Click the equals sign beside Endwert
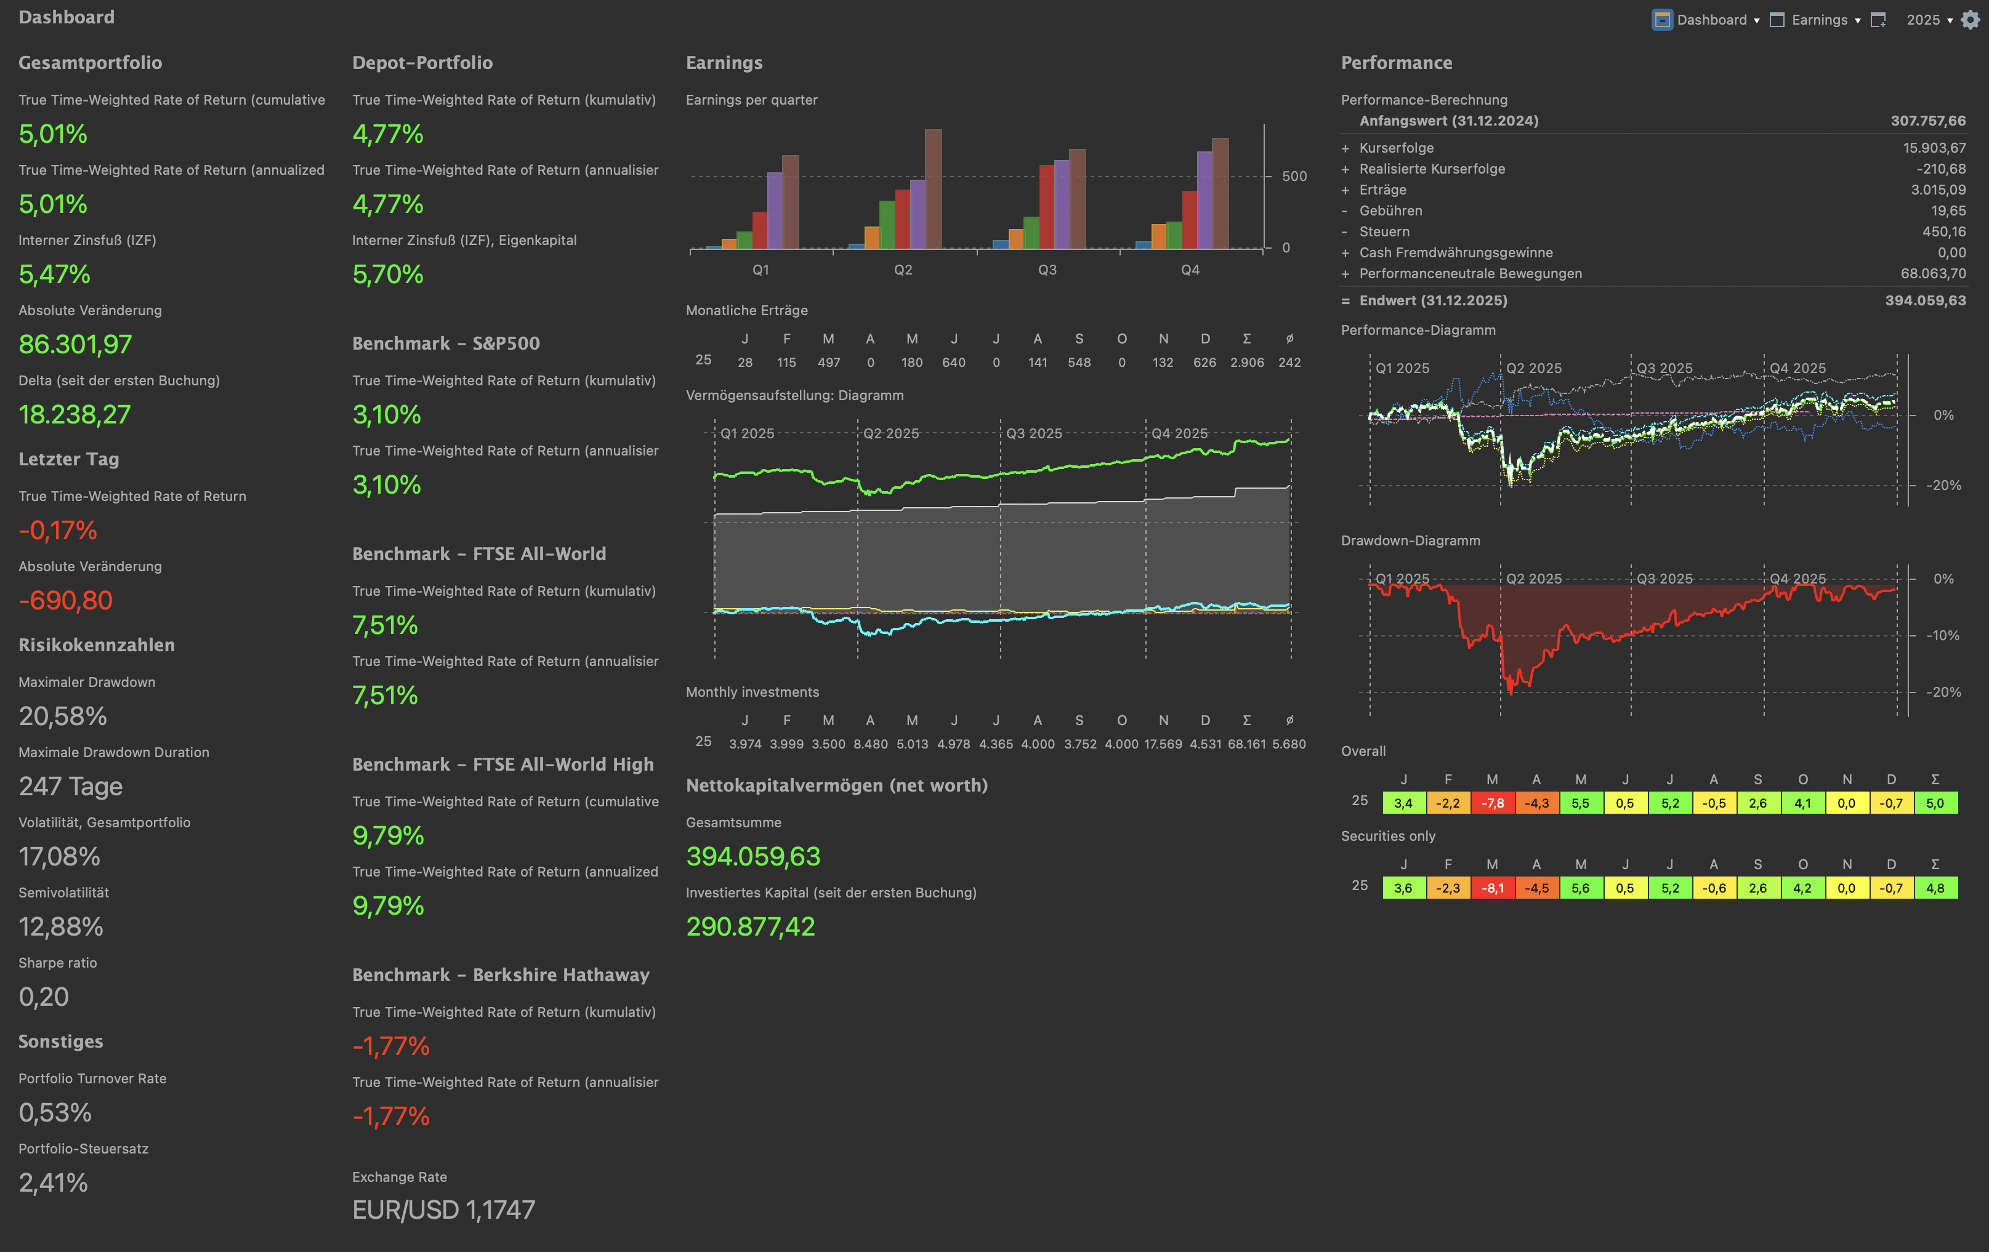 pyautogui.click(x=1345, y=302)
